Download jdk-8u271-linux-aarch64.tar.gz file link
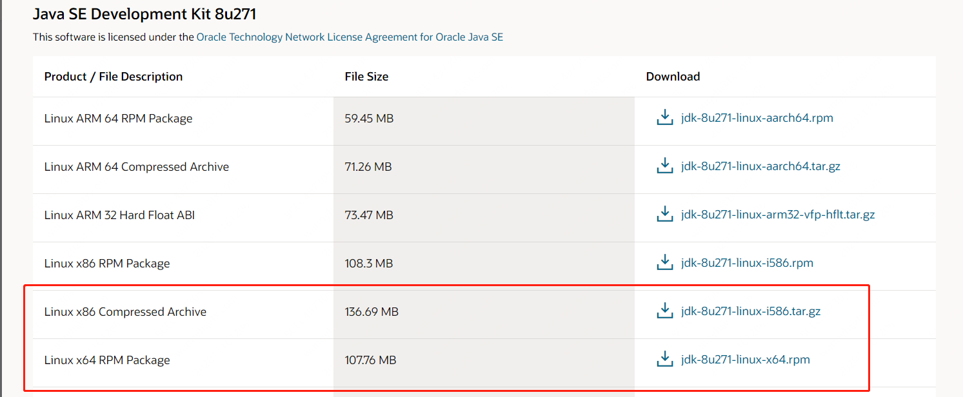Image resolution: width=963 pixels, height=397 pixels. click(x=760, y=166)
